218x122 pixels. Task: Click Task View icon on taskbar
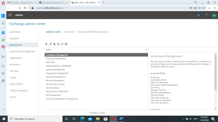coord(74,119)
